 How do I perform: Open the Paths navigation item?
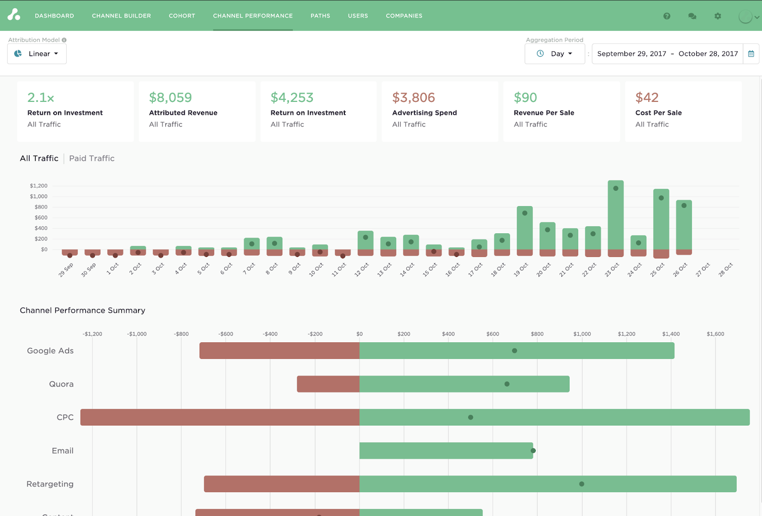[320, 15]
